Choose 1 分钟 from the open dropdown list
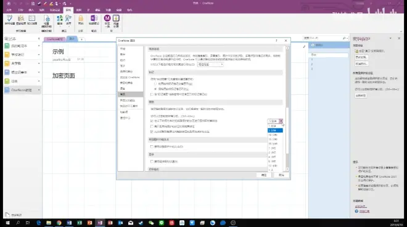The width and height of the screenshot is (407, 227). point(275,126)
